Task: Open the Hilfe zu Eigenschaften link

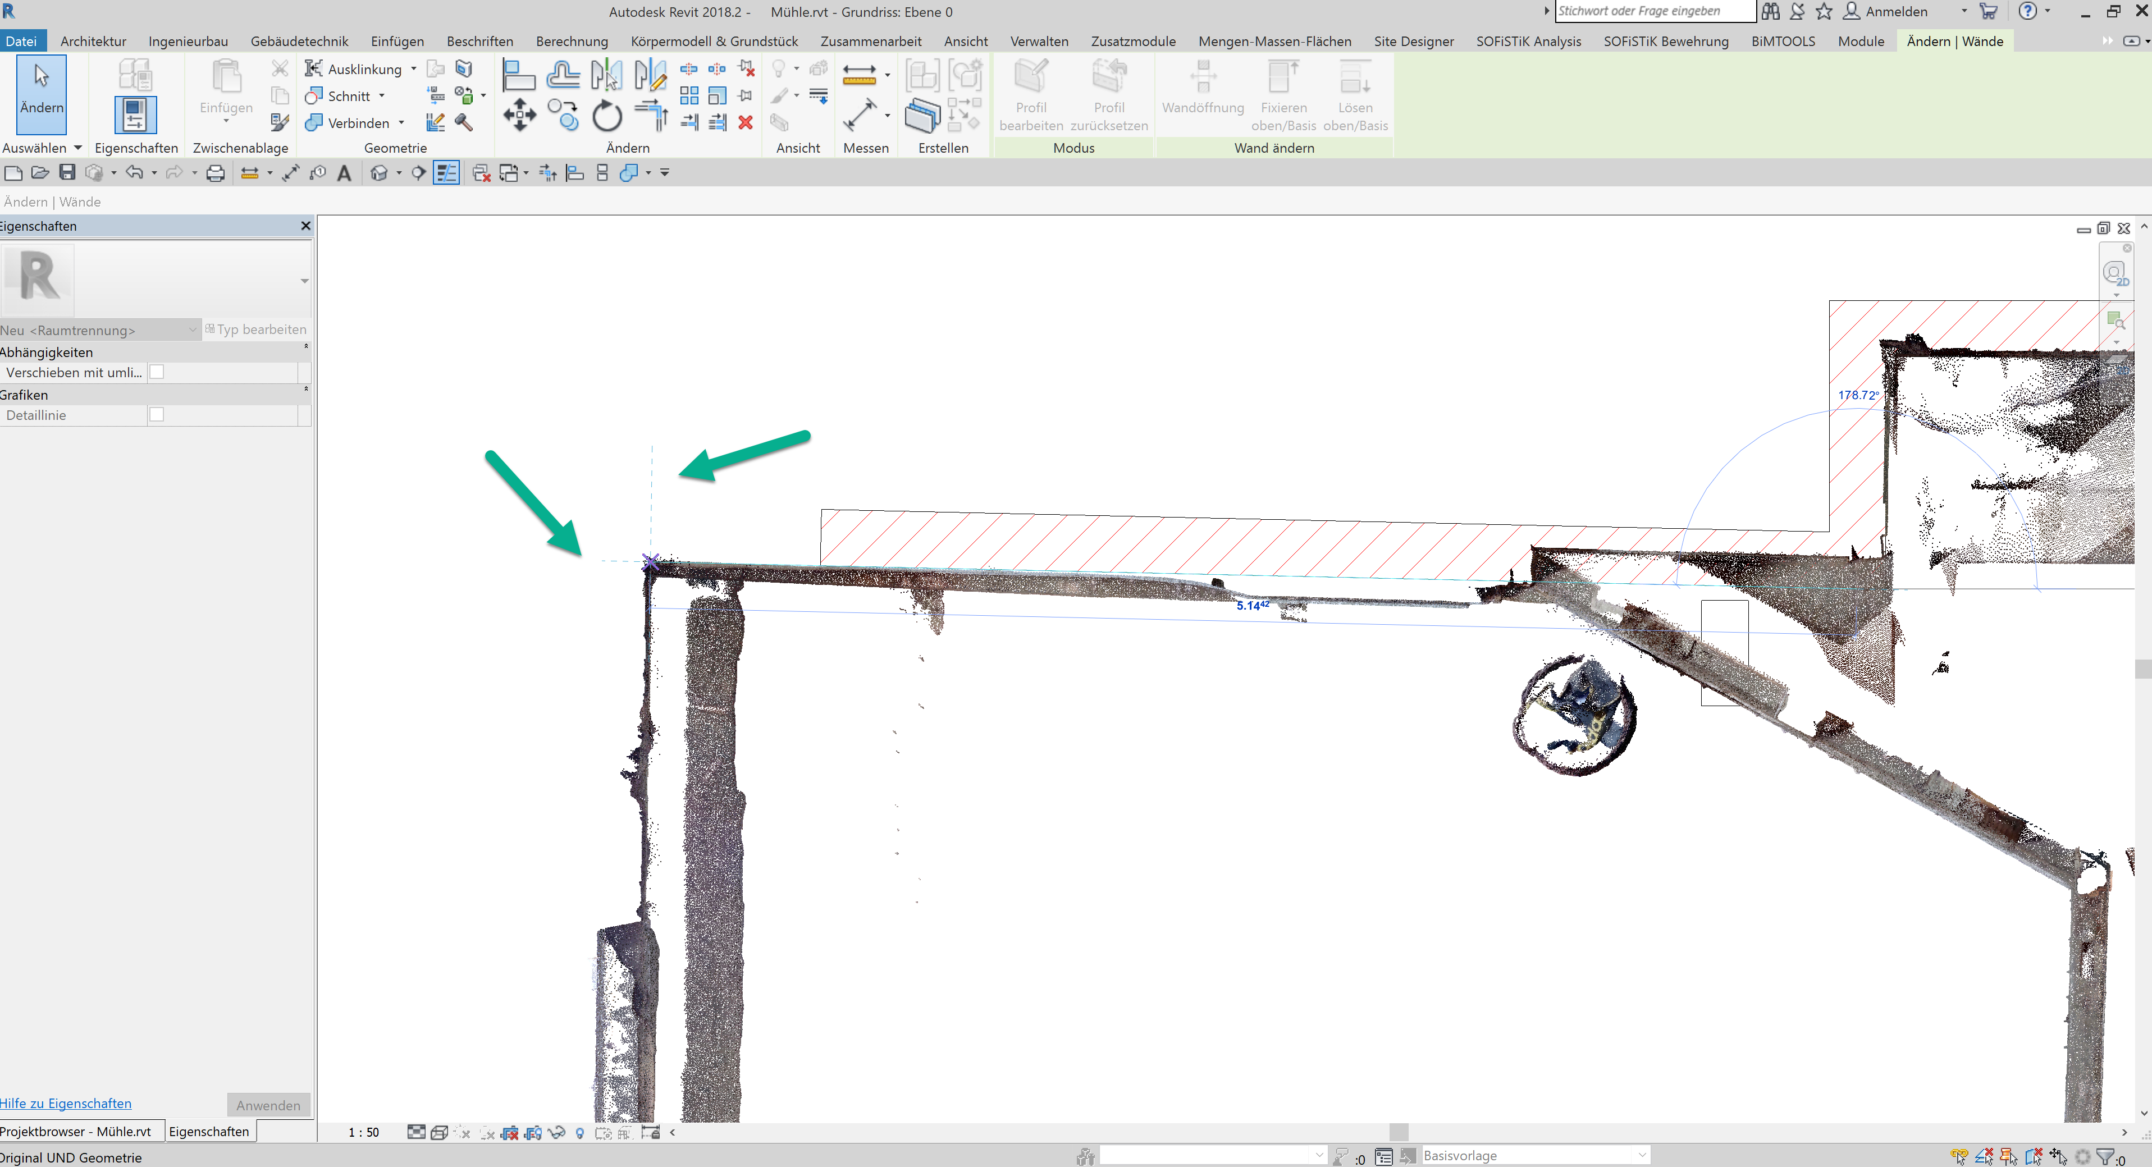Action: 65,1102
